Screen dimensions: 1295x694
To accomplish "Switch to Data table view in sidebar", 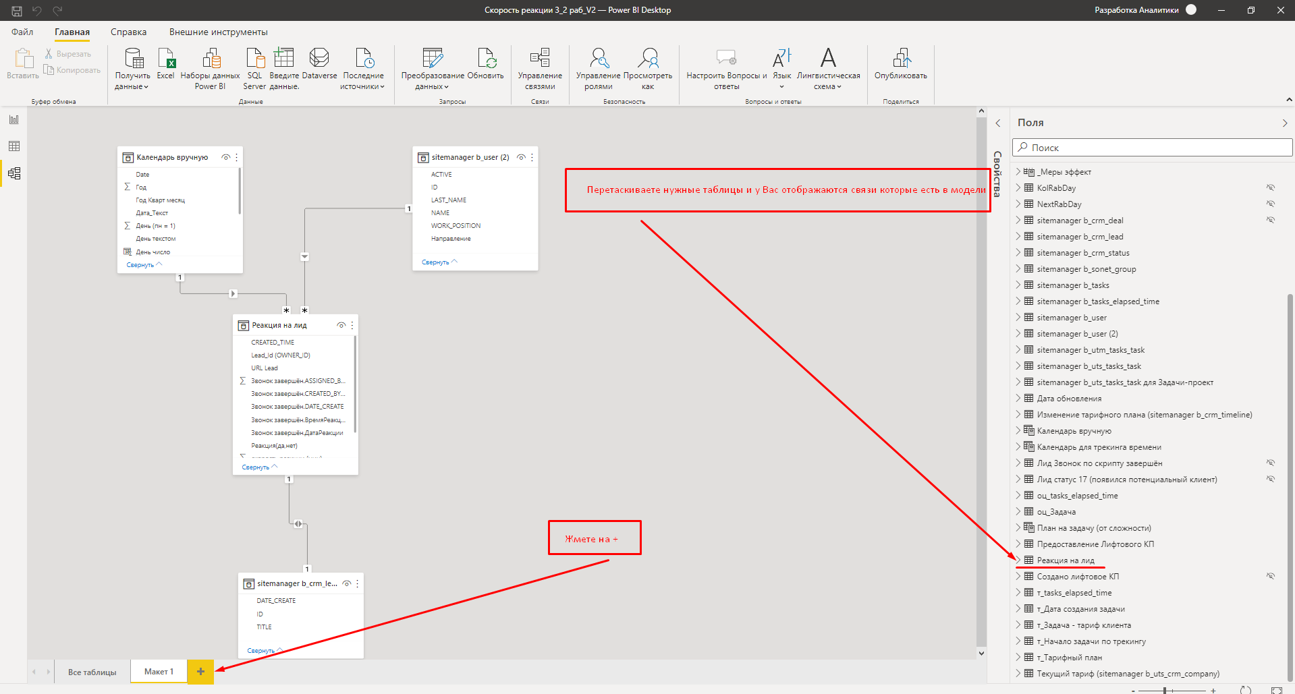I will tap(14, 146).
